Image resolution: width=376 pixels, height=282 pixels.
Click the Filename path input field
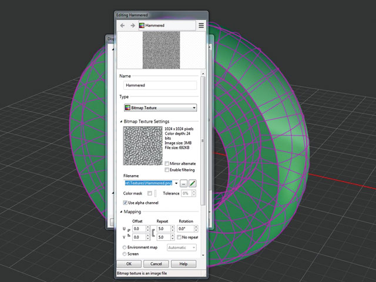[x=149, y=183]
